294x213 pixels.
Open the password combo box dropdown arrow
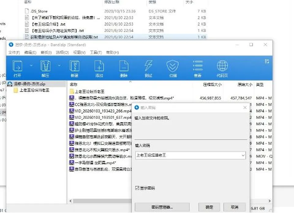pos(243,155)
